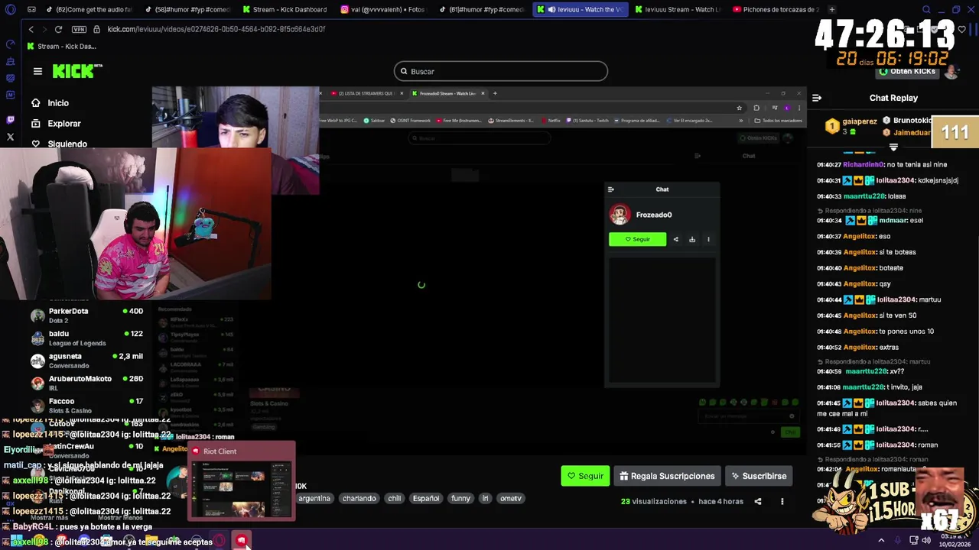This screenshot has width=979, height=550.
Task: Click the Suscribirse button
Action: point(759,476)
